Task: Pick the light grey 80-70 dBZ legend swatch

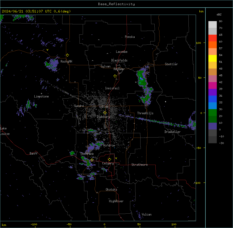Action: 212,25
